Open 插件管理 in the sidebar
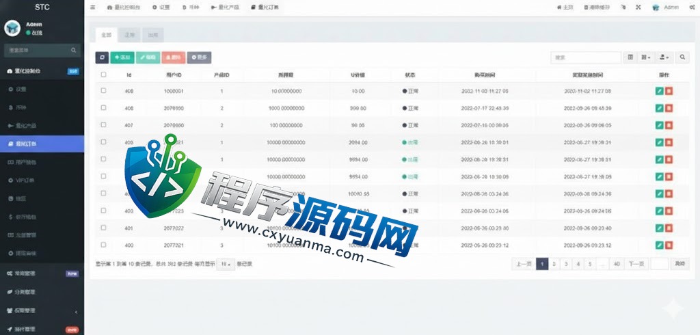This screenshot has height=335, width=700. click(x=42, y=330)
